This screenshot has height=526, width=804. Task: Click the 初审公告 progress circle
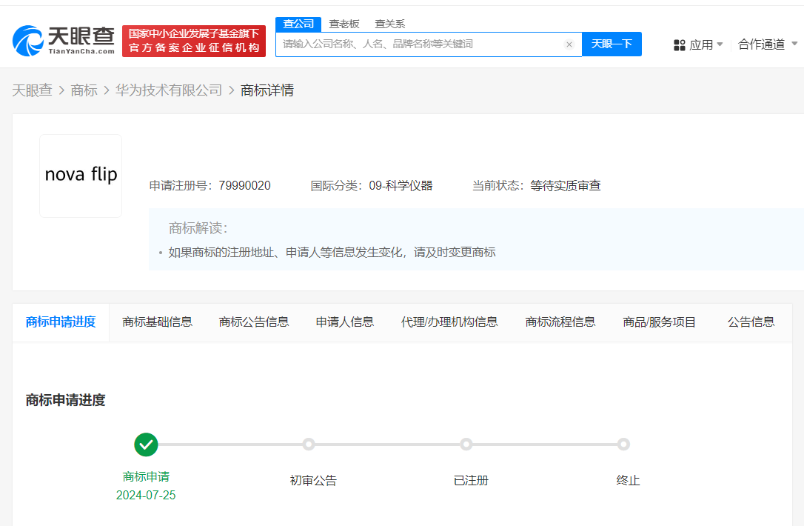coord(309,444)
